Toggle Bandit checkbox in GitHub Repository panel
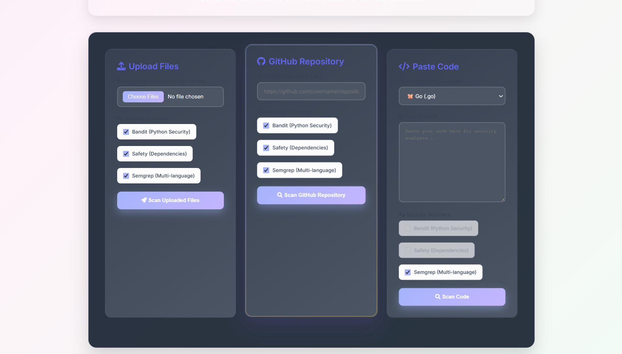This screenshot has height=354, width=622. (x=266, y=126)
